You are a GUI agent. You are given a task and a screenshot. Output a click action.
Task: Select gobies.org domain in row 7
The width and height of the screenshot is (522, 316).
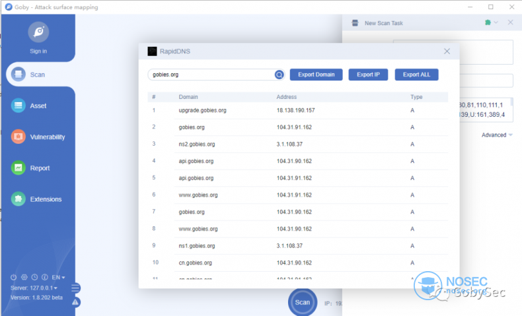click(192, 212)
